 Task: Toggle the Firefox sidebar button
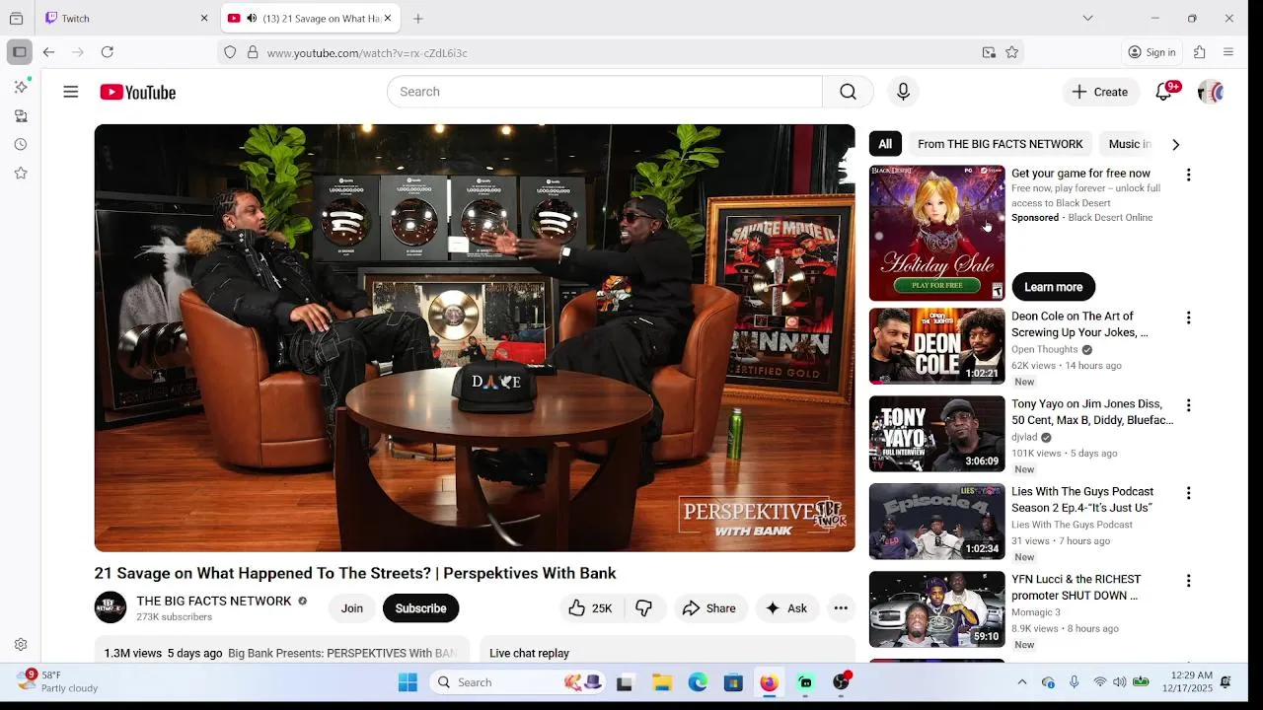tap(19, 52)
